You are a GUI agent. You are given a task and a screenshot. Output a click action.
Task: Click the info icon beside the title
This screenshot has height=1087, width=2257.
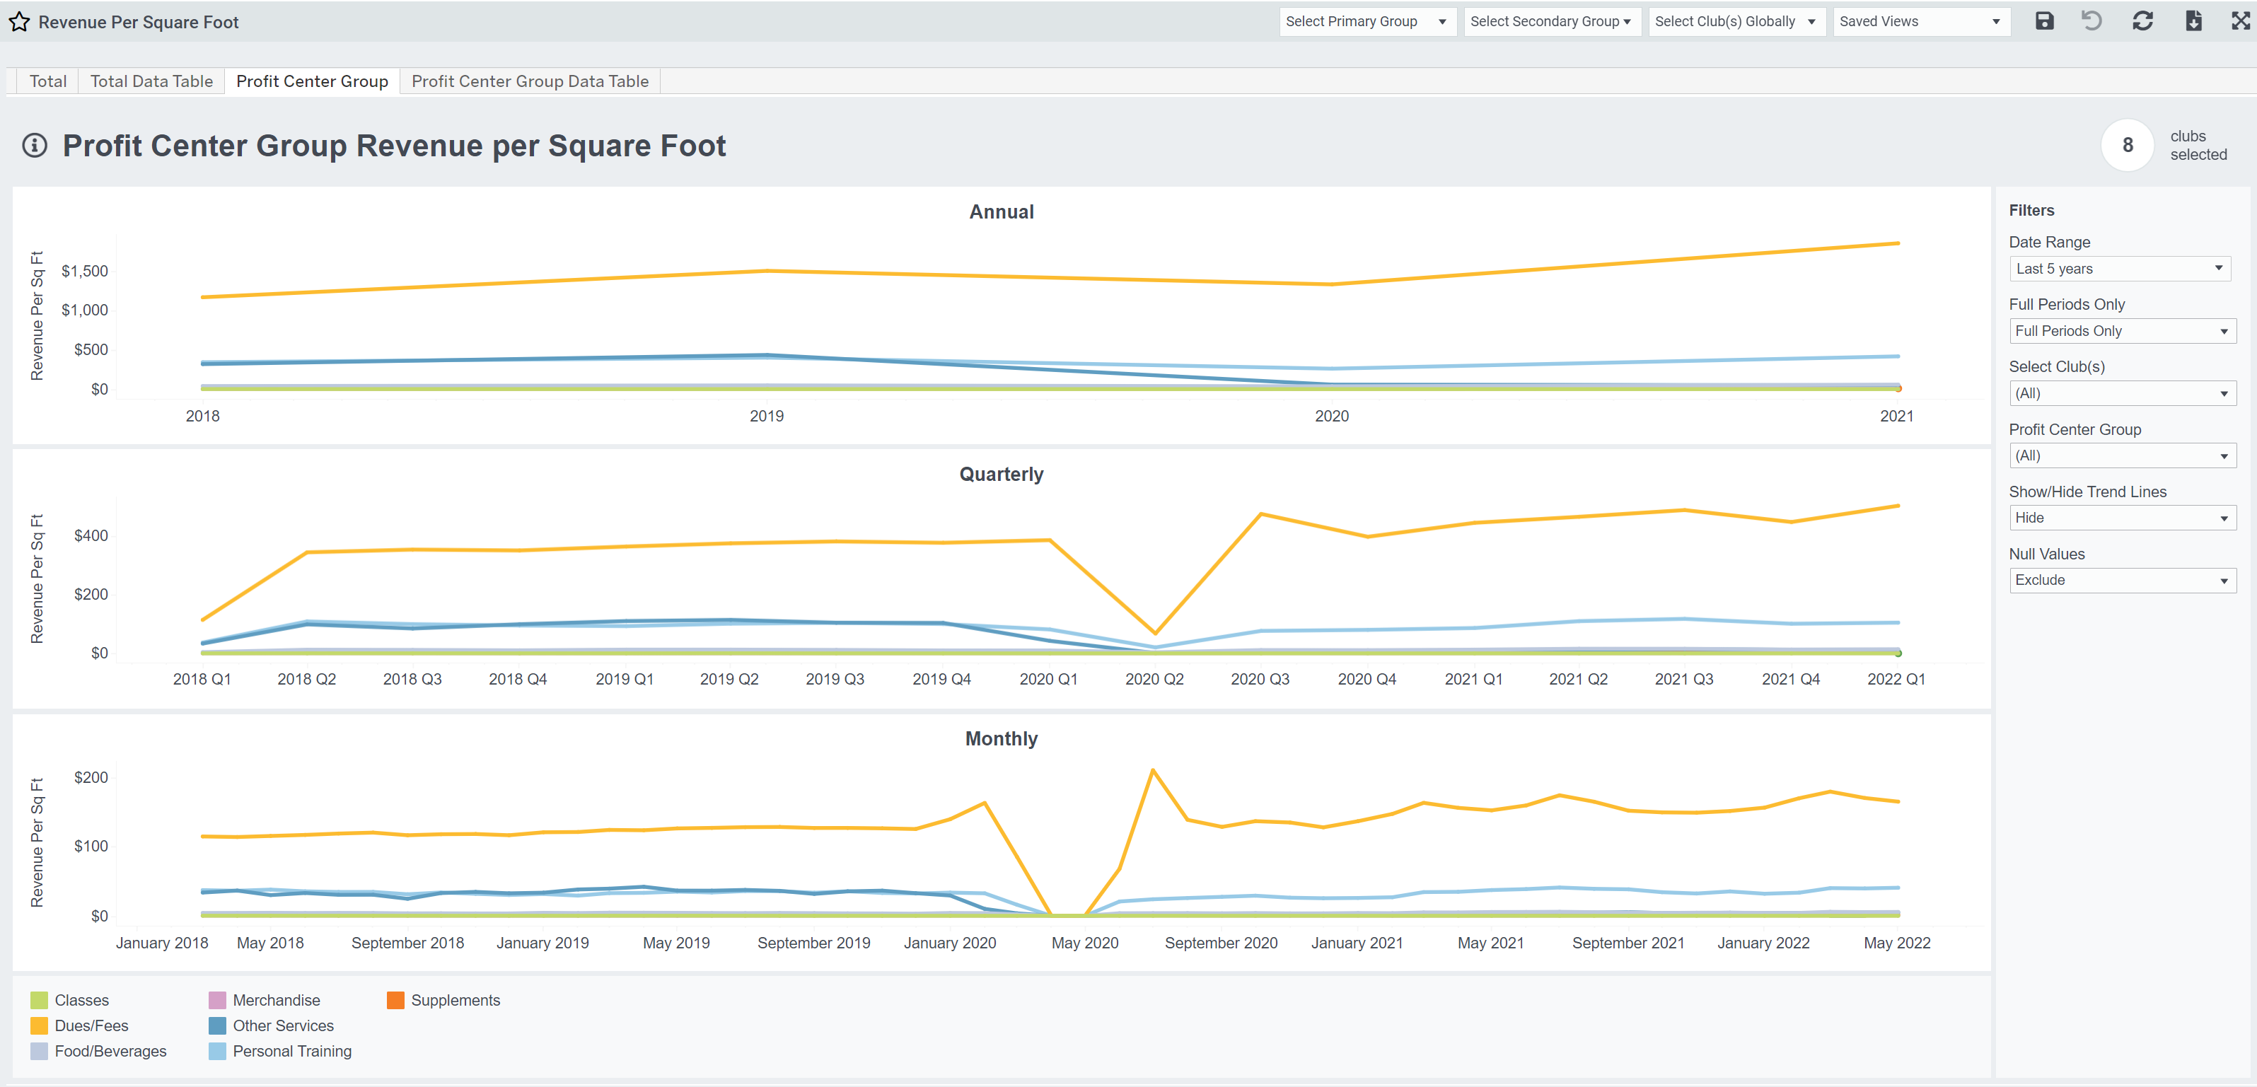[x=34, y=146]
